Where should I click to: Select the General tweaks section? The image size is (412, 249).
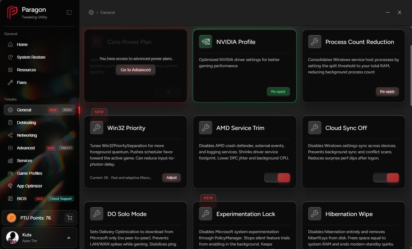(x=39, y=110)
